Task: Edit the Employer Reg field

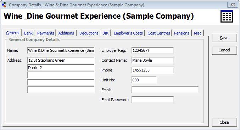Action: (x=152, y=50)
